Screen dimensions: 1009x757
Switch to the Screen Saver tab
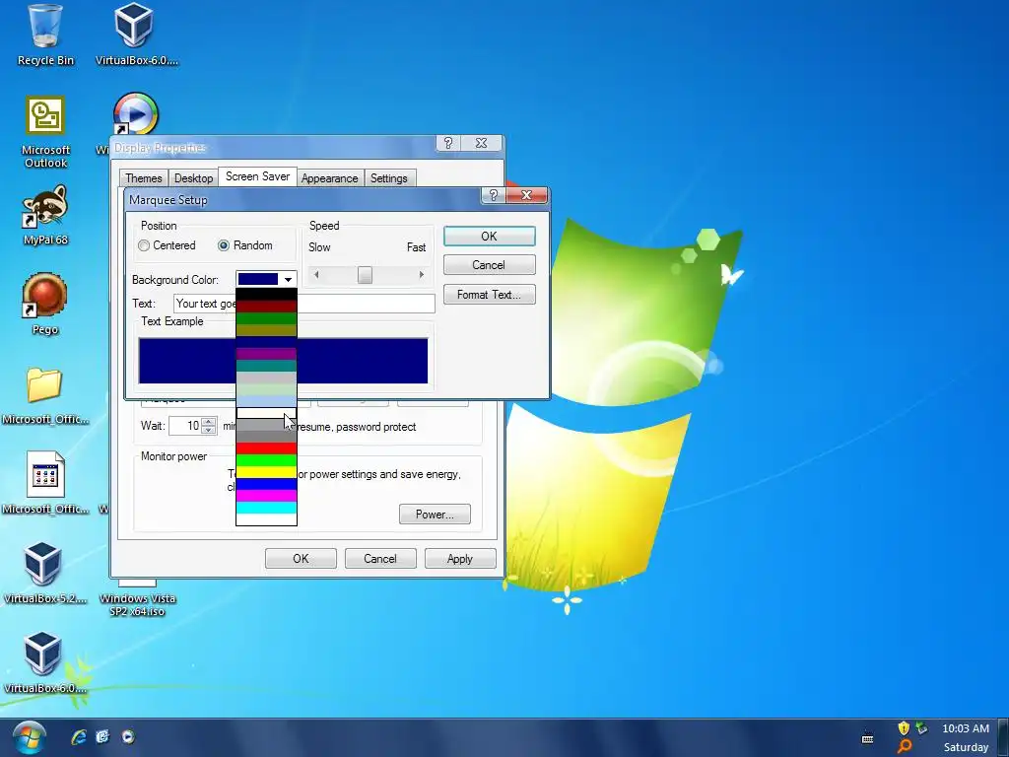(x=257, y=176)
